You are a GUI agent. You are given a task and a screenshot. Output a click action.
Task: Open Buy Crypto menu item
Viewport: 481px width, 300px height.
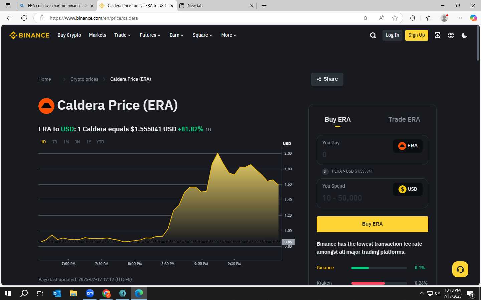click(69, 35)
